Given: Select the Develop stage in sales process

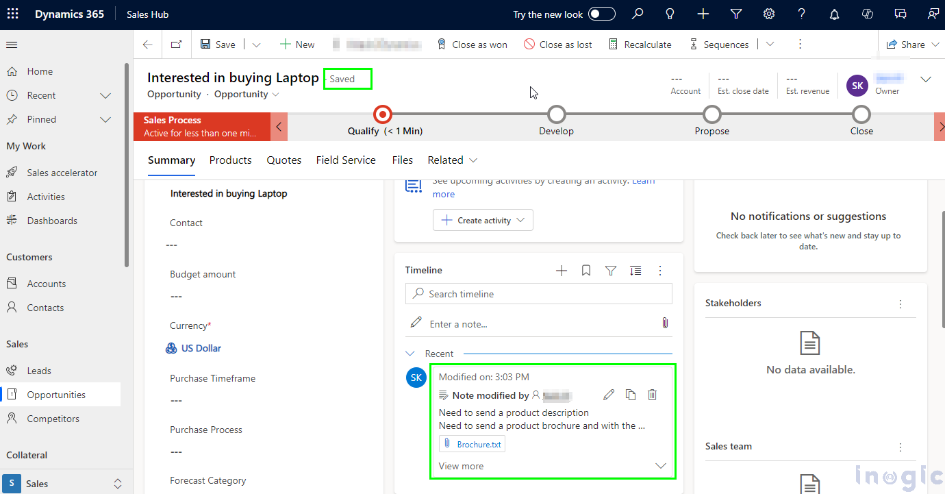Looking at the screenshot, I should (x=557, y=114).
